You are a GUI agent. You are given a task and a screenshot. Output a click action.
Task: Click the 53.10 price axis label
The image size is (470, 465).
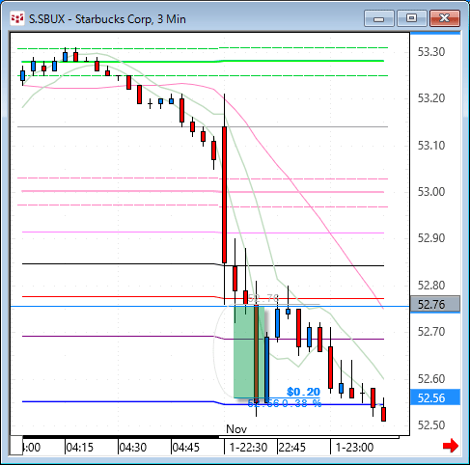click(431, 146)
